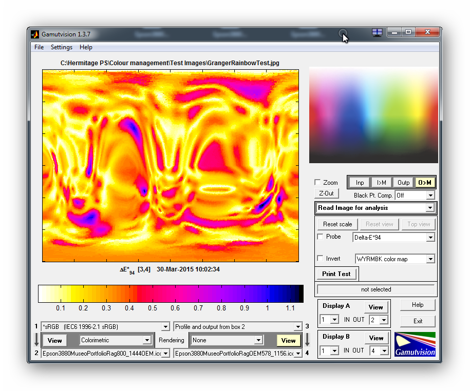Click the left down-arrow between boxes 1 and 2
This screenshot has width=470, height=391.
tap(36, 340)
